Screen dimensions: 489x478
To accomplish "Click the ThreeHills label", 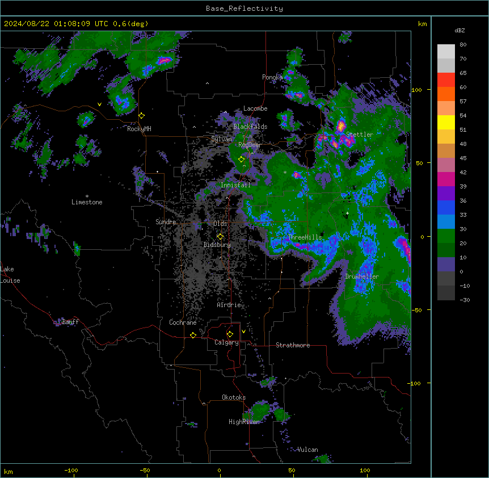I will click(305, 237).
